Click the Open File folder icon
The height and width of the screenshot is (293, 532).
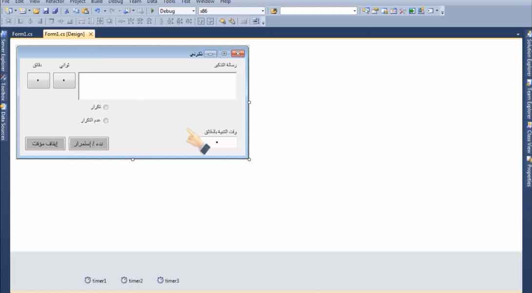click(x=36, y=11)
